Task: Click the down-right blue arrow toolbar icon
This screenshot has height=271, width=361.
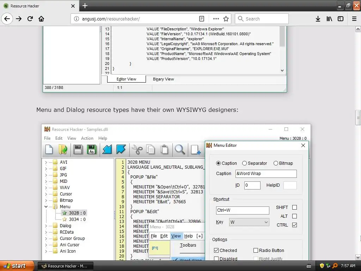Action: tap(121, 149)
